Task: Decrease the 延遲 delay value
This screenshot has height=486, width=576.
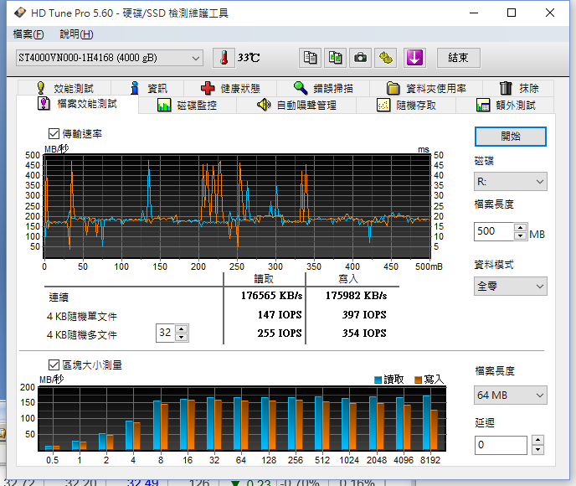Action: (x=537, y=449)
